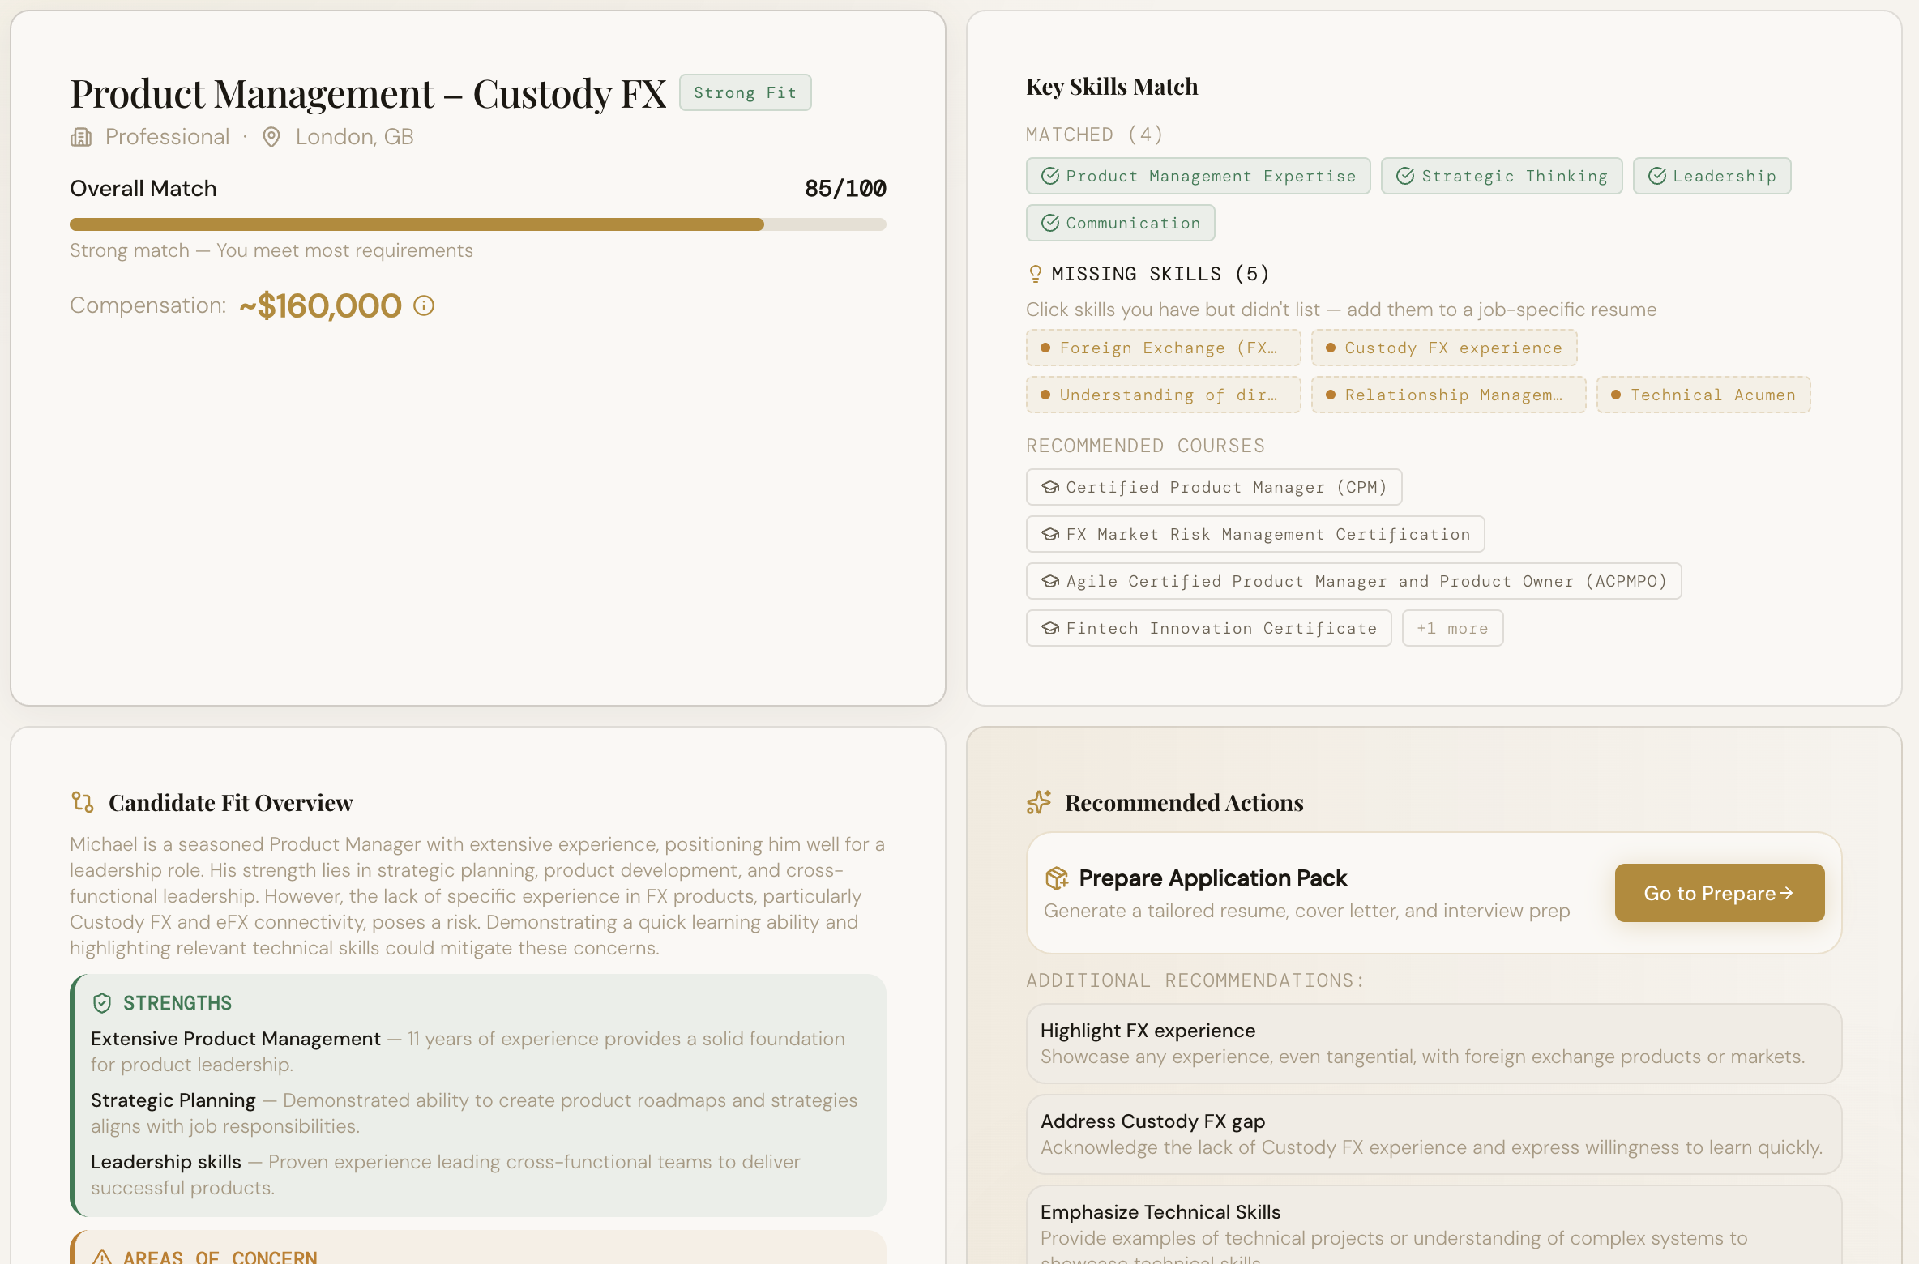Click the checkmark icon on Leadership chip
Image resolution: width=1919 pixels, height=1264 pixels.
1657,176
